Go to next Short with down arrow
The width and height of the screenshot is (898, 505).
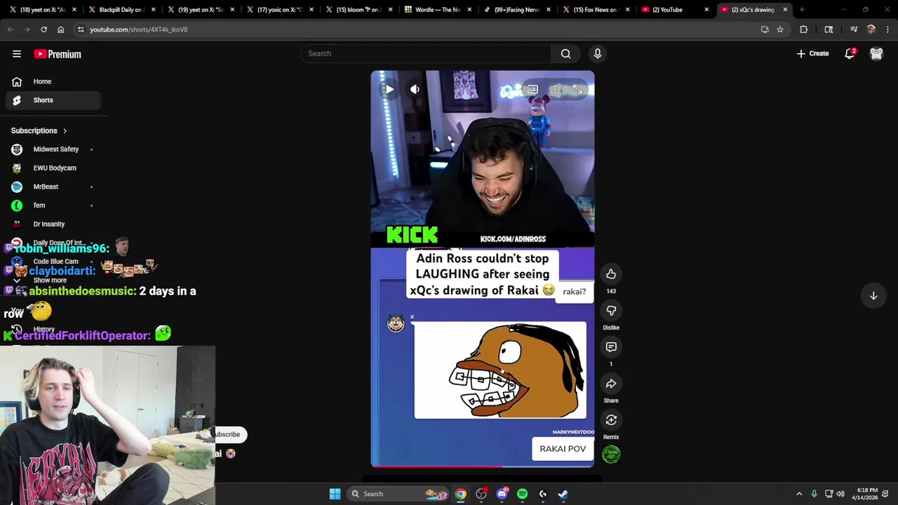[873, 296]
